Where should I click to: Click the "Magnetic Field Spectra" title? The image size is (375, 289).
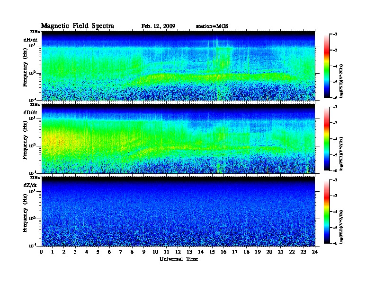pos(78,26)
